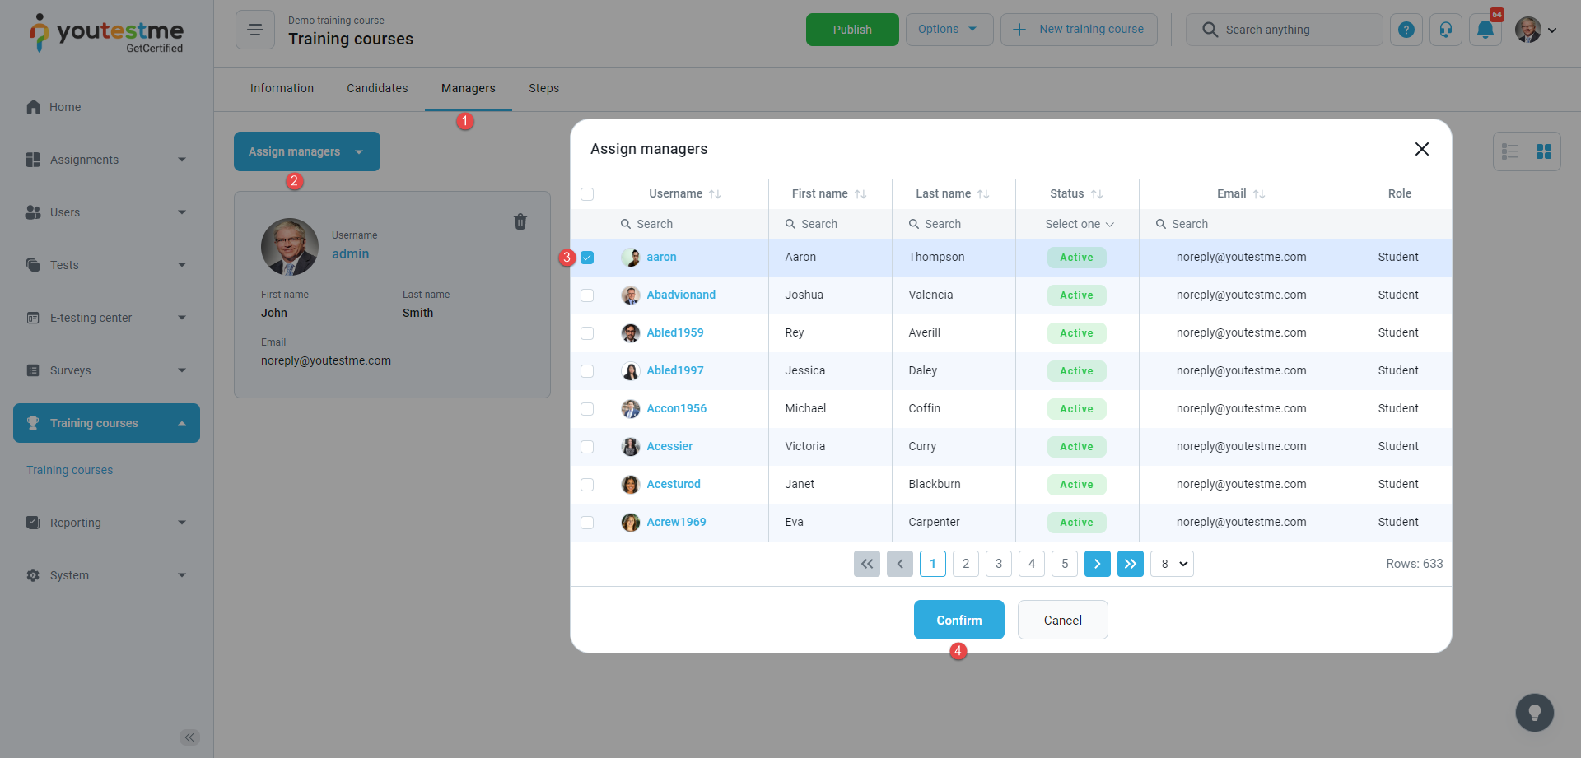Open the Assign managers dropdown button
Image resolution: width=1581 pixels, height=758 pixels.
pyautogui.click(x=307, y=151)
